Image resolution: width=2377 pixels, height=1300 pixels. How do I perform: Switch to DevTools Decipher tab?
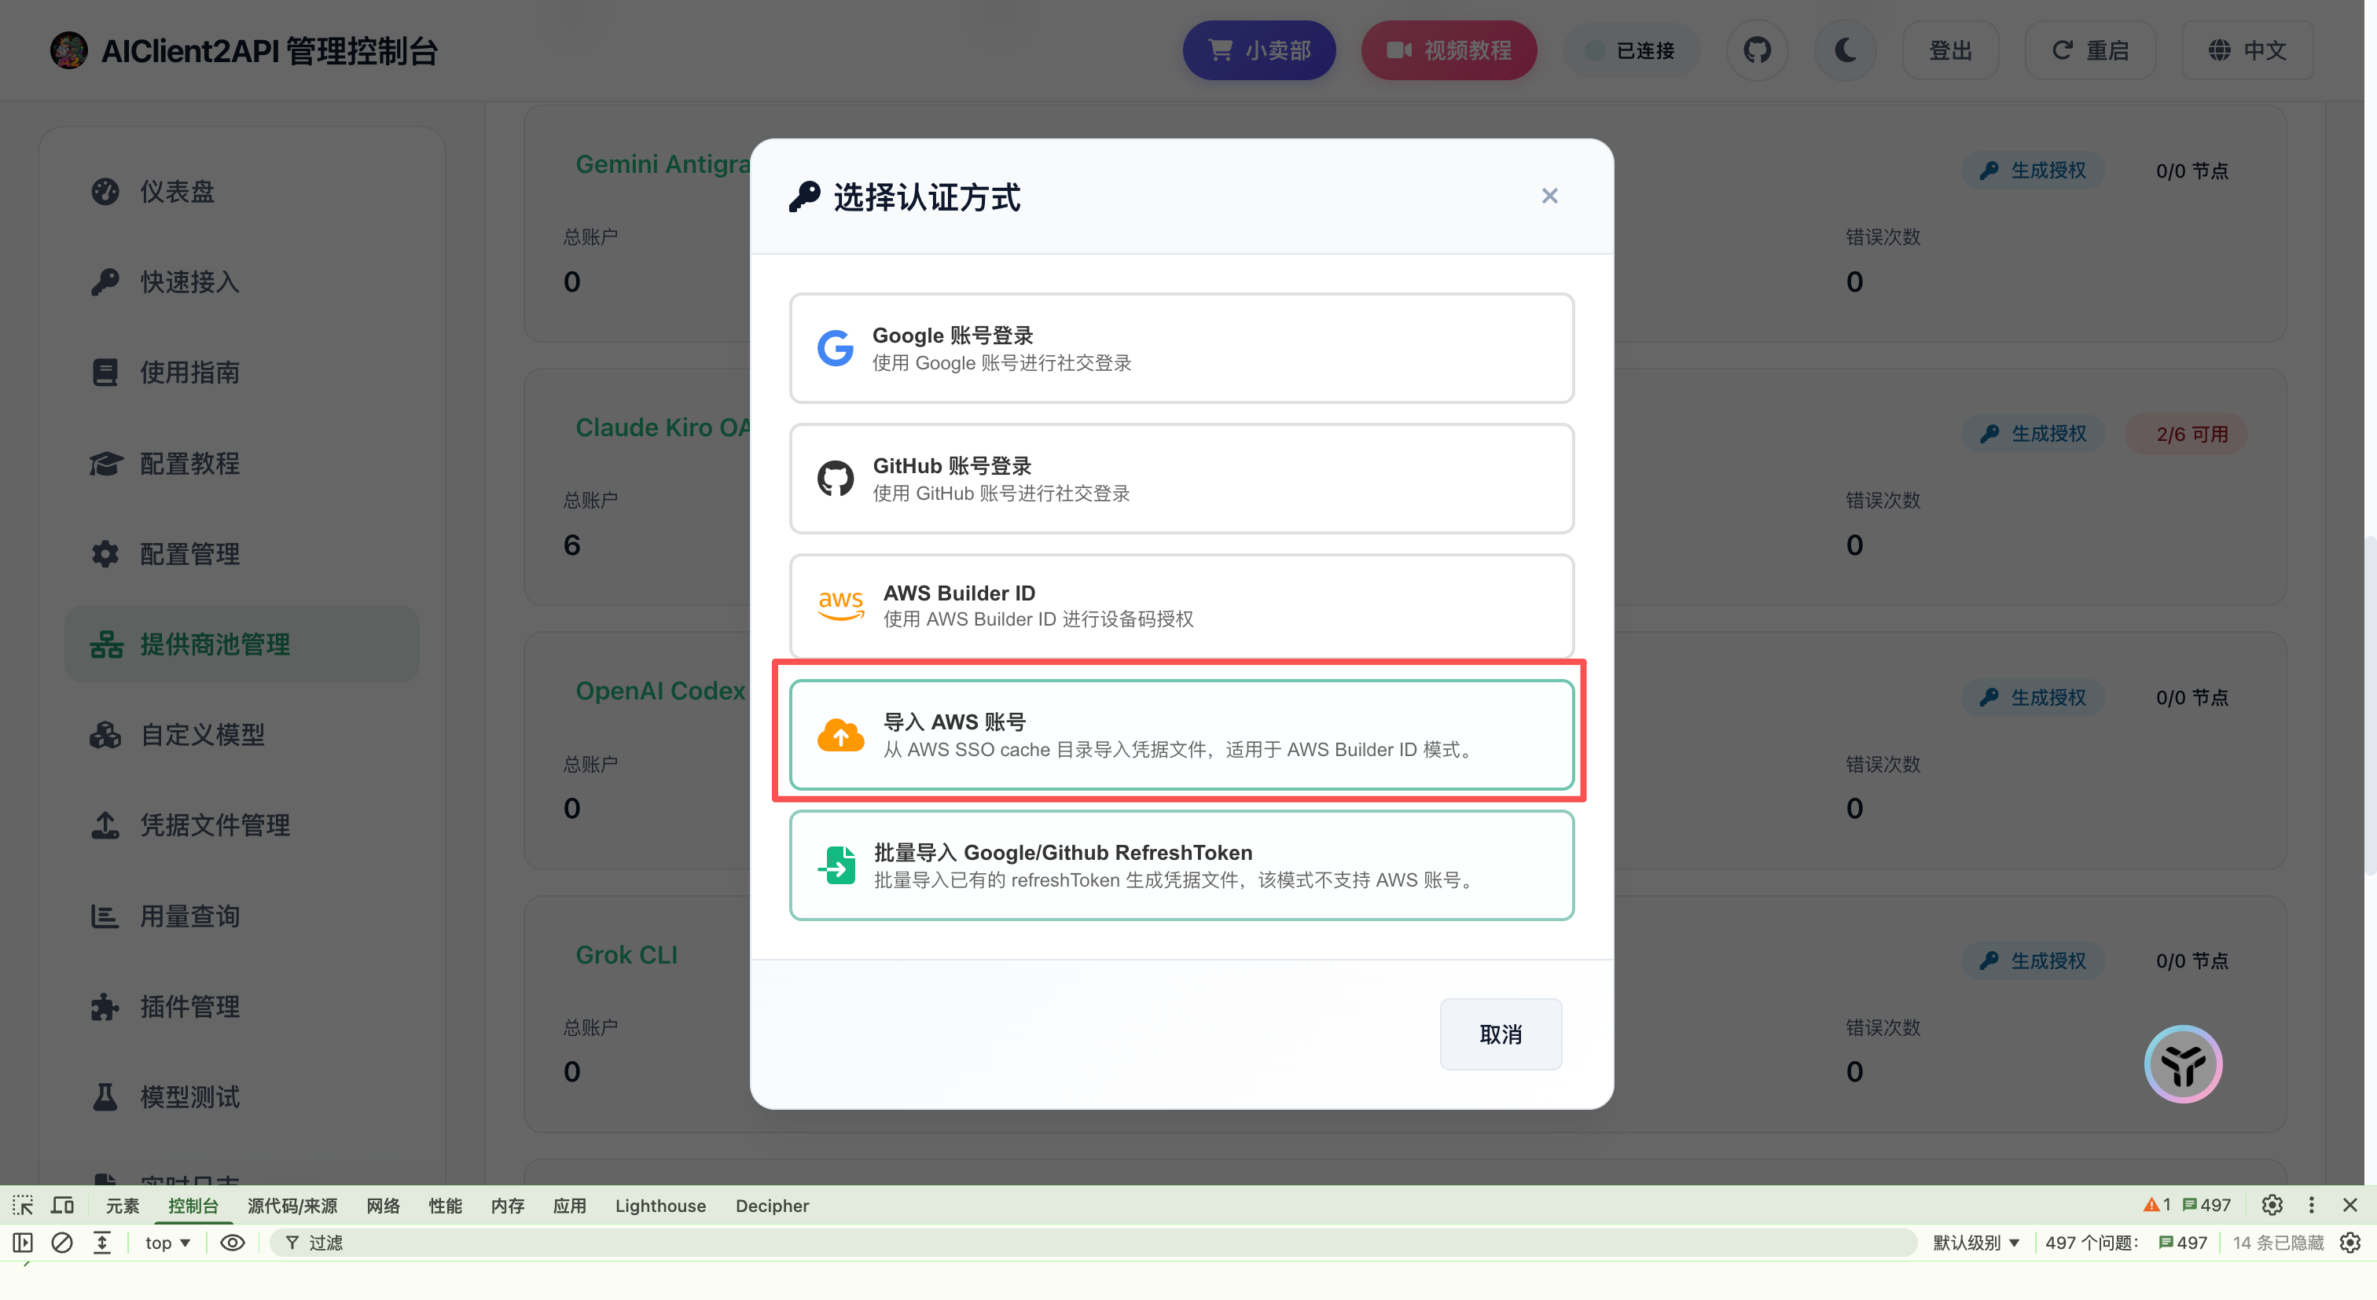click(x=771, y=1205)
